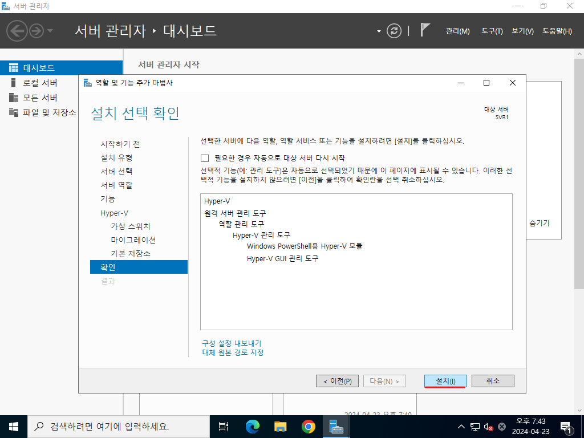The height and width of the screenshot is (438, 584).
Task: Click Server Manager taskbar icon
Action: (336, 427)
